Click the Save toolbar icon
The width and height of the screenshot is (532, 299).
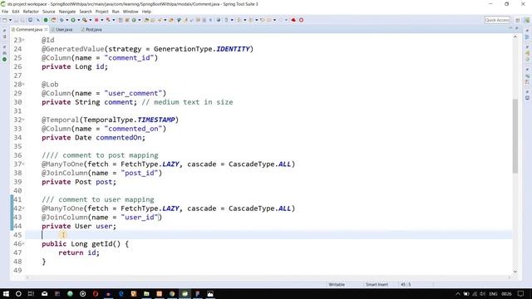pos(16,20)
